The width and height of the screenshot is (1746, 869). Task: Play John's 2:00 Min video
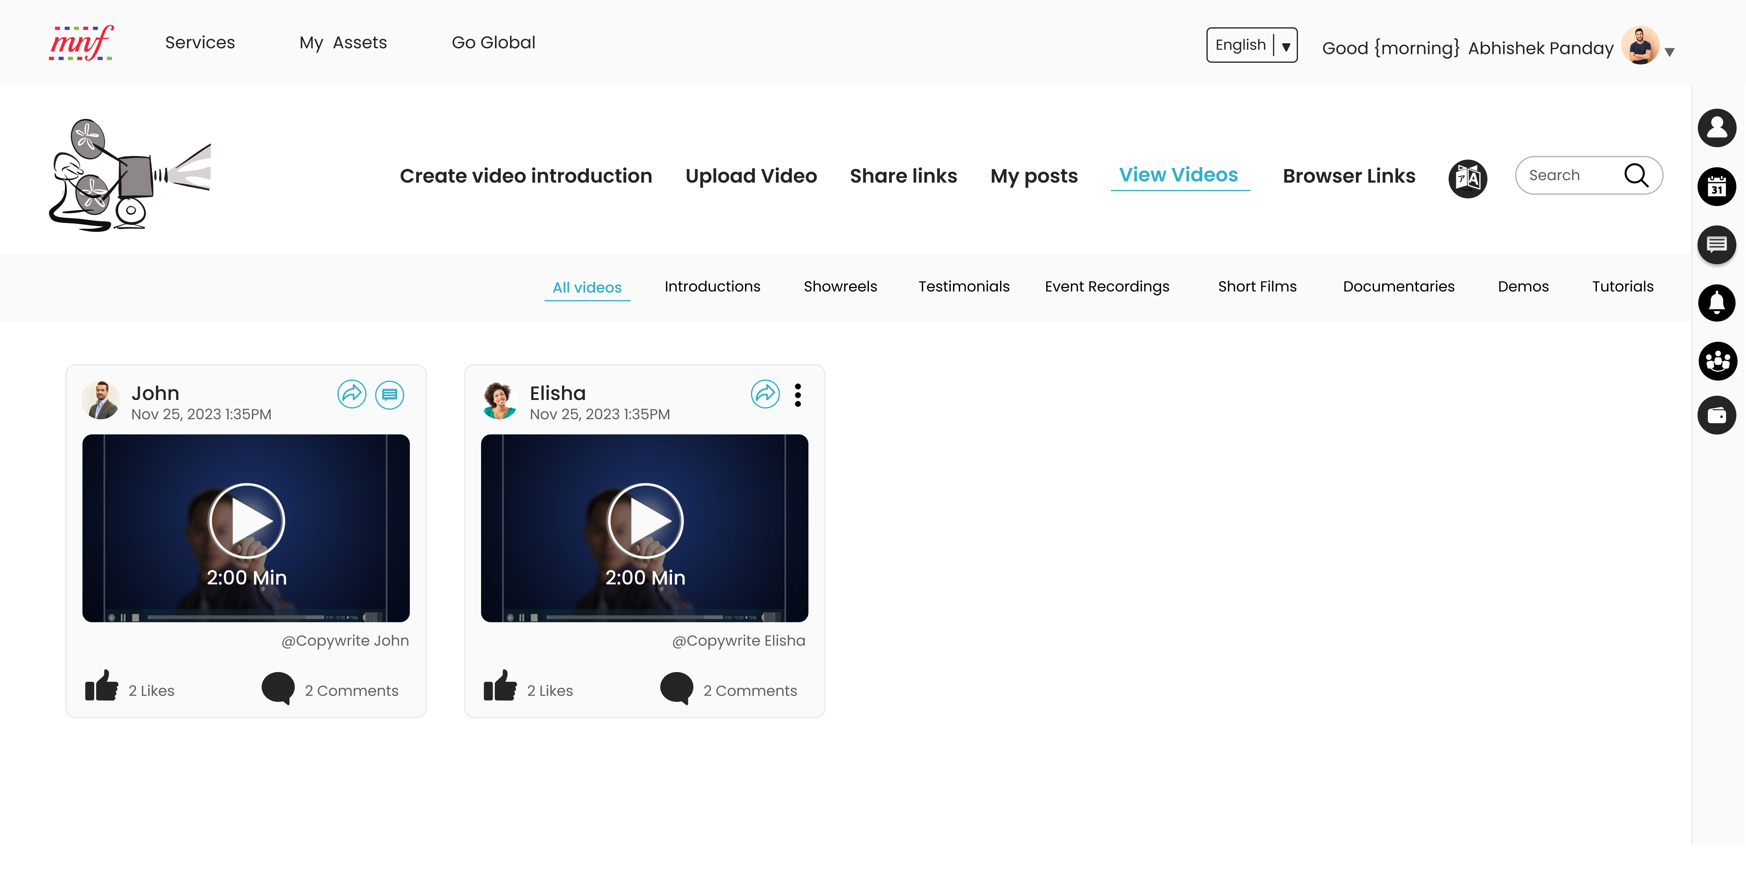(247, 521)
